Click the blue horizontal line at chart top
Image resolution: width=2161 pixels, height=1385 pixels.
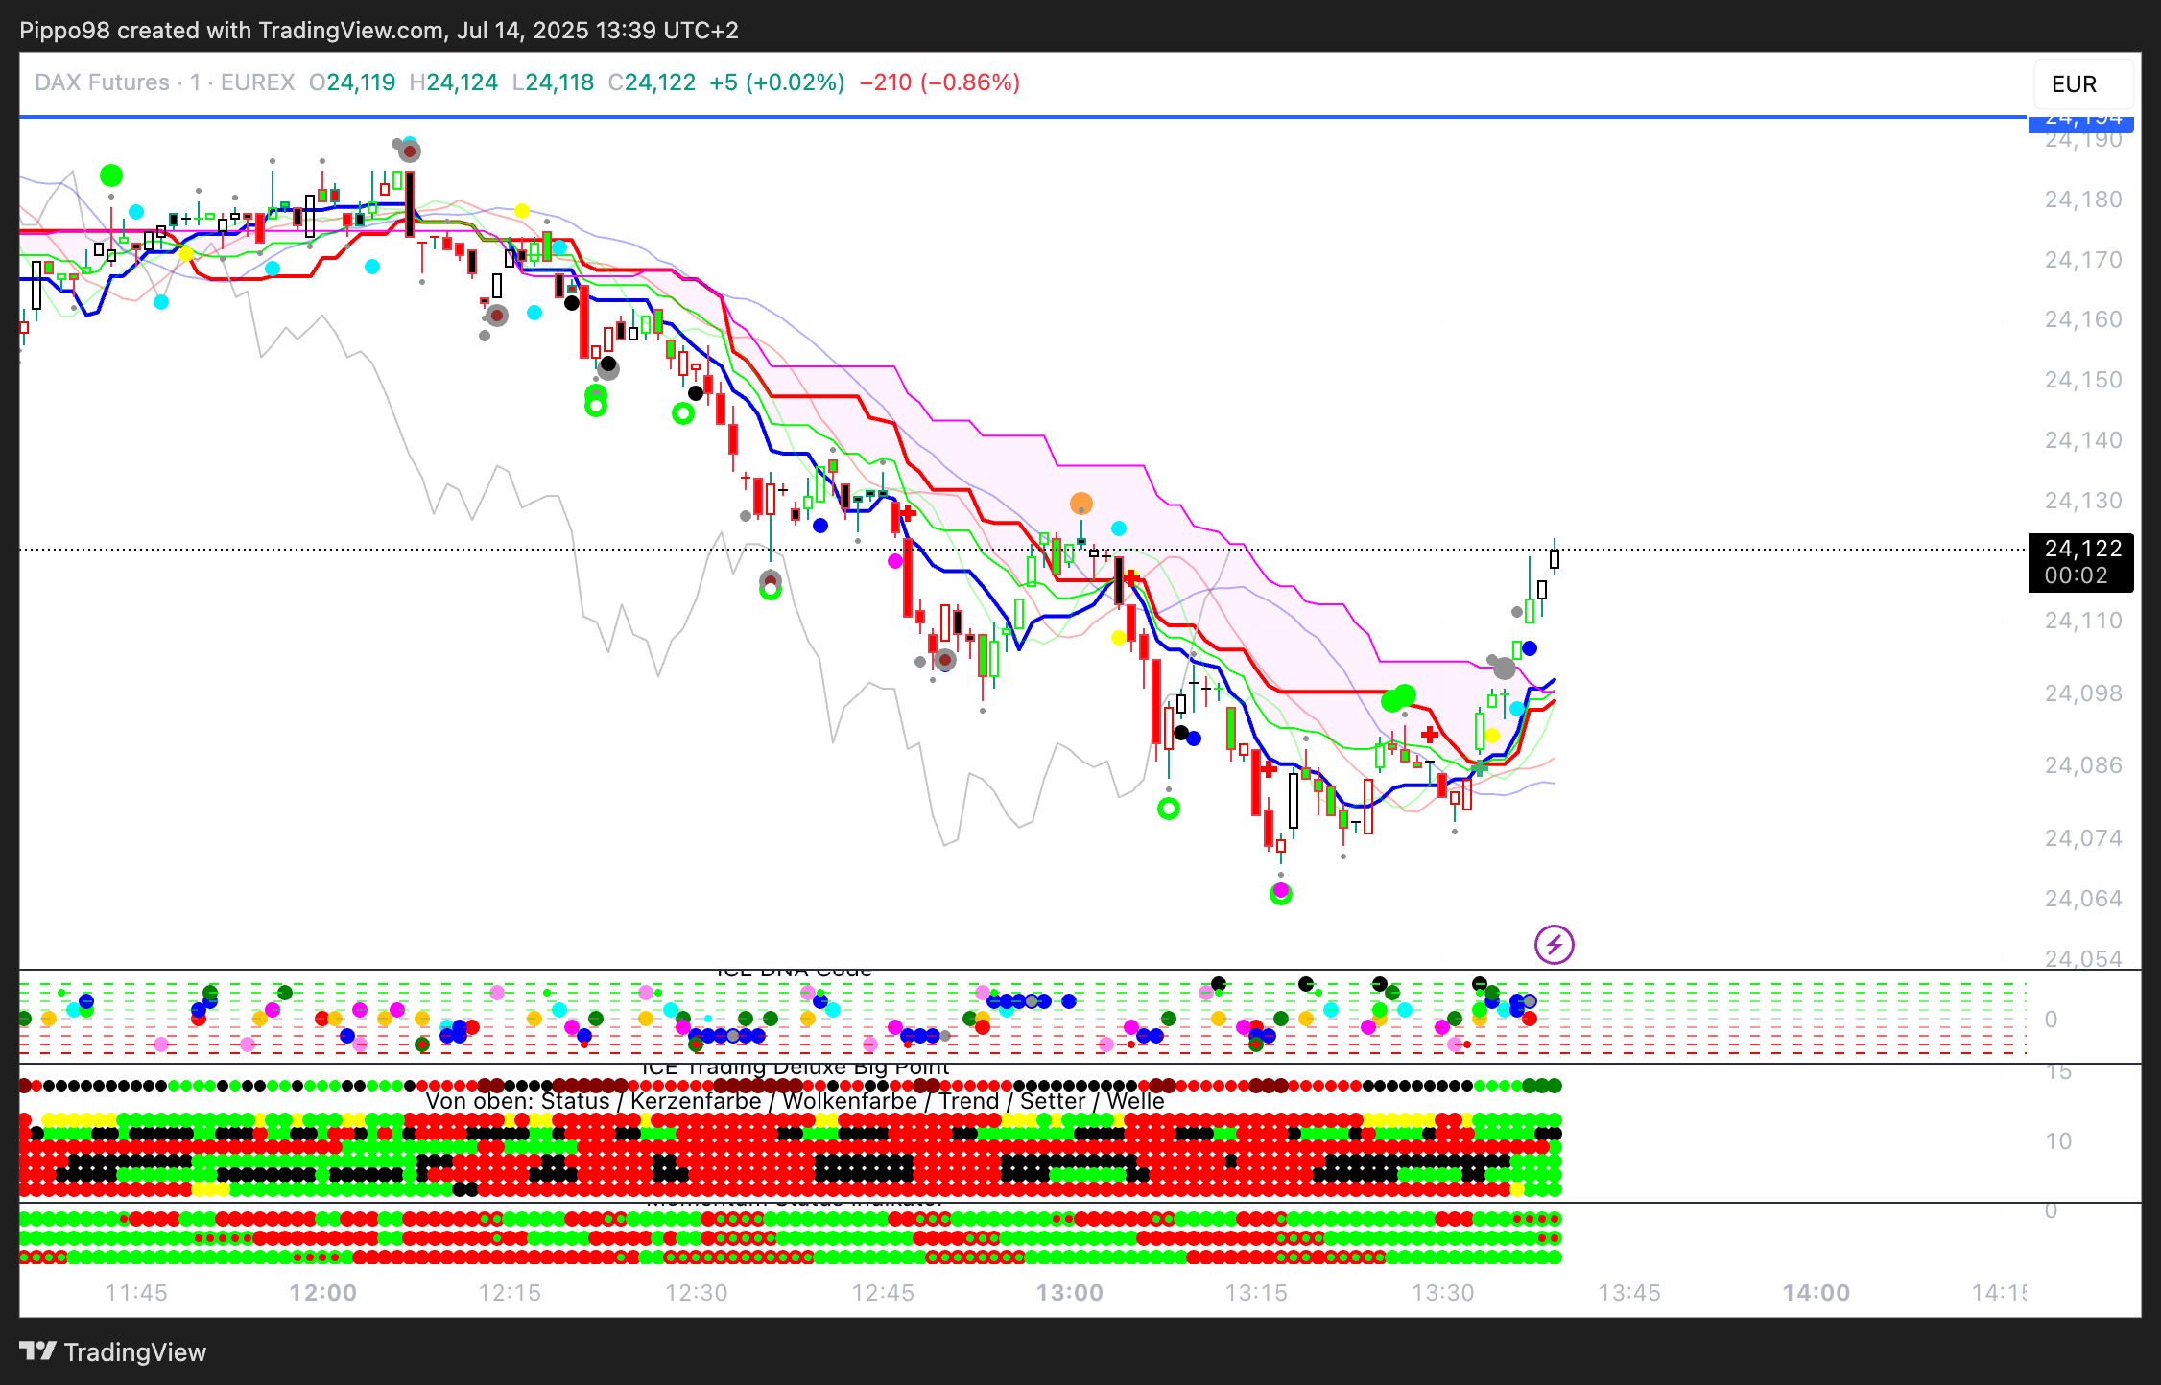pos(960,117)
